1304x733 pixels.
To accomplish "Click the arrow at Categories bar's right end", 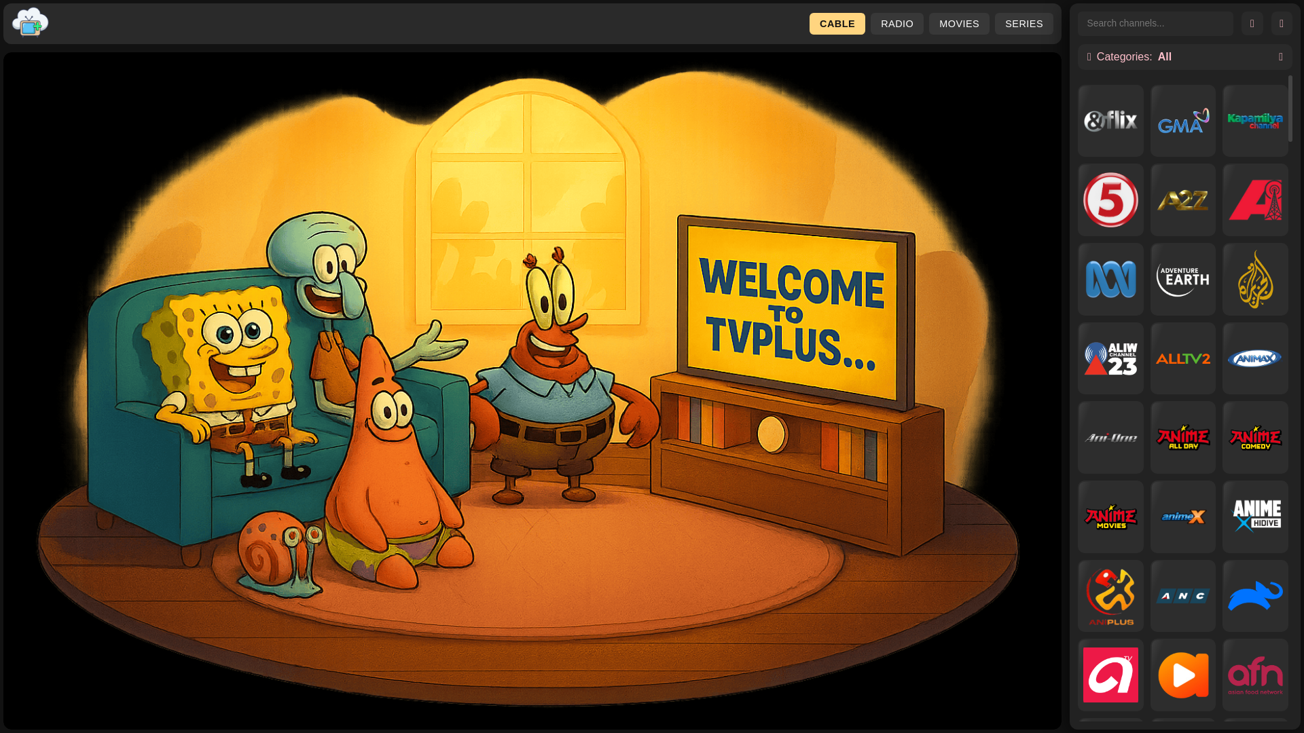I will 1281,57.
